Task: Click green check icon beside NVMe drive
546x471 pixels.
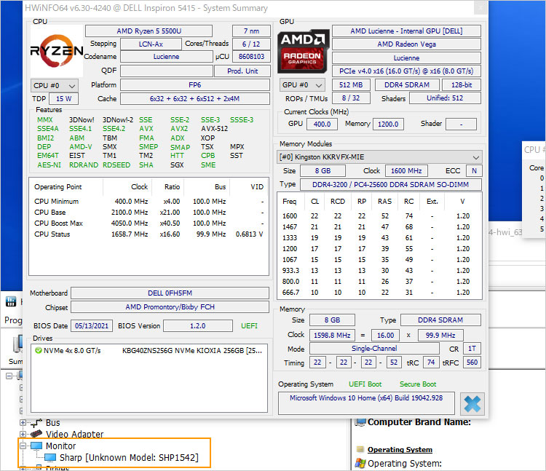Action: coord(39,350)
